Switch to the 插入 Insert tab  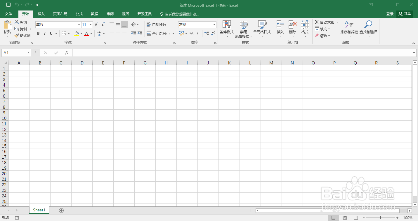click(41, 14)
